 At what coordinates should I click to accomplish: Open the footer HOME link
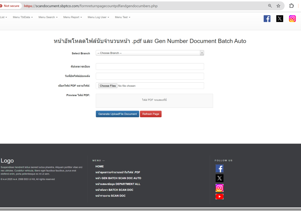pyautogui.click(x=99, y=166)
